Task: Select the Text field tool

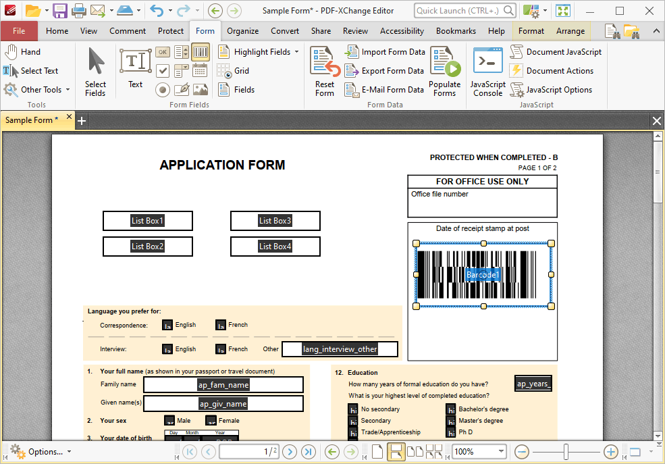Action: (136, 69)
